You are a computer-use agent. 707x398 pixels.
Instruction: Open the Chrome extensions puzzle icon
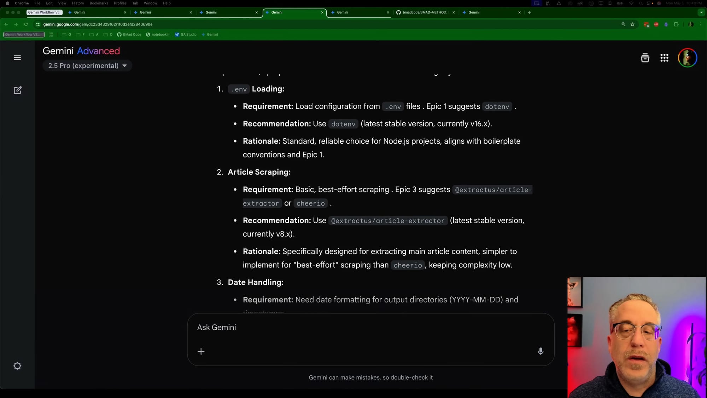tap(676, 24)
